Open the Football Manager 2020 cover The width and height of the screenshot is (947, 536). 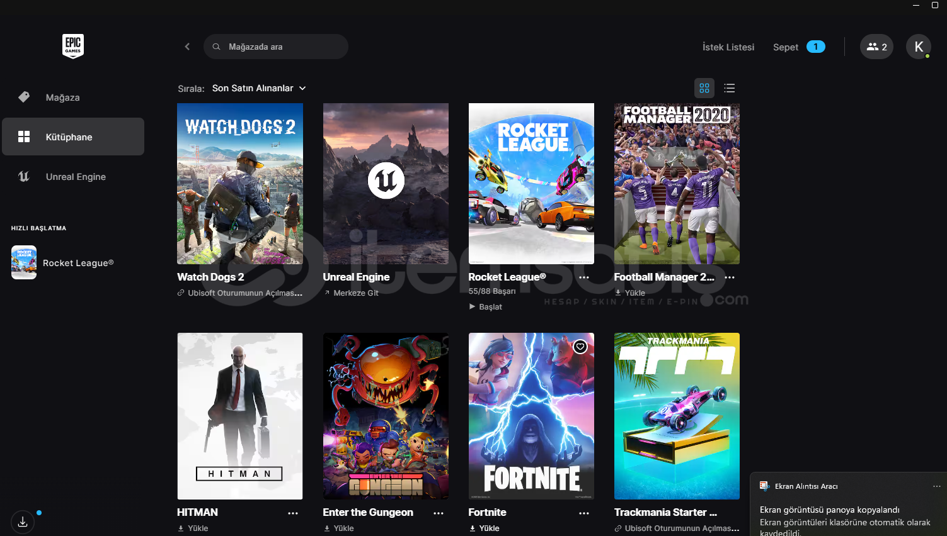click(677, 184)
